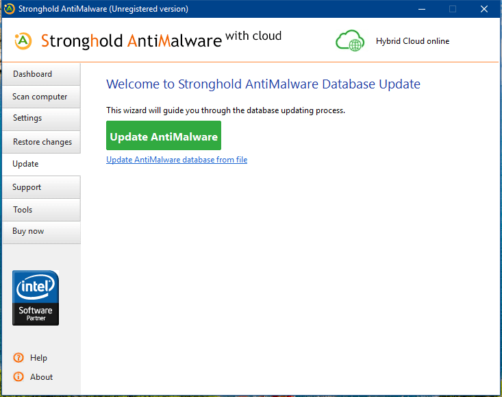Open the Tools section
Image resolution: width=502 pixels, height=397 pixels.
(41, 210)
